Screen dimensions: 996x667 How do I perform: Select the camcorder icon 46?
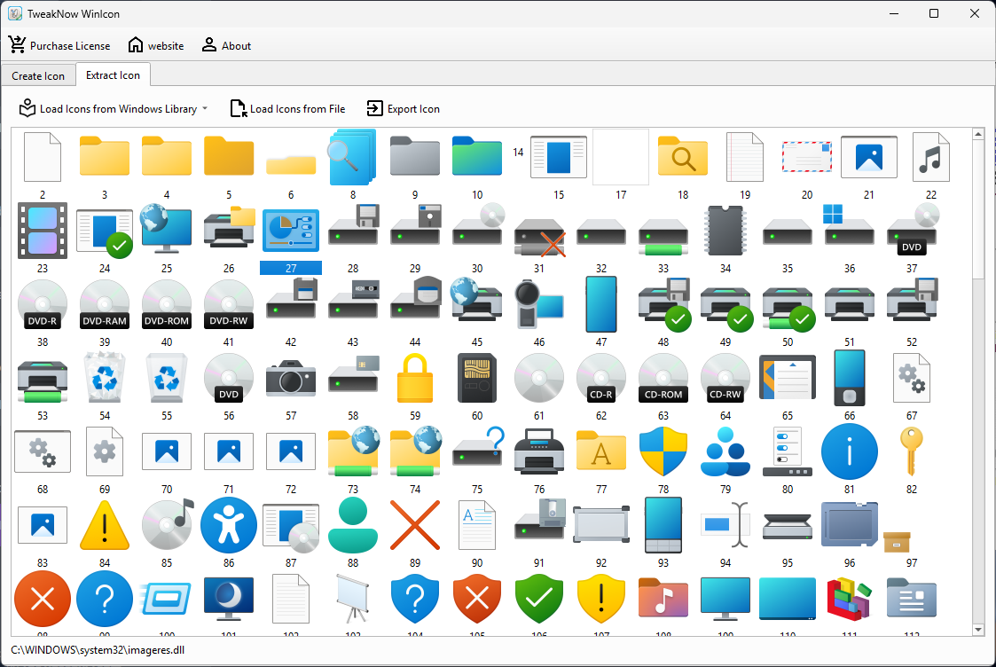[538, 304]
